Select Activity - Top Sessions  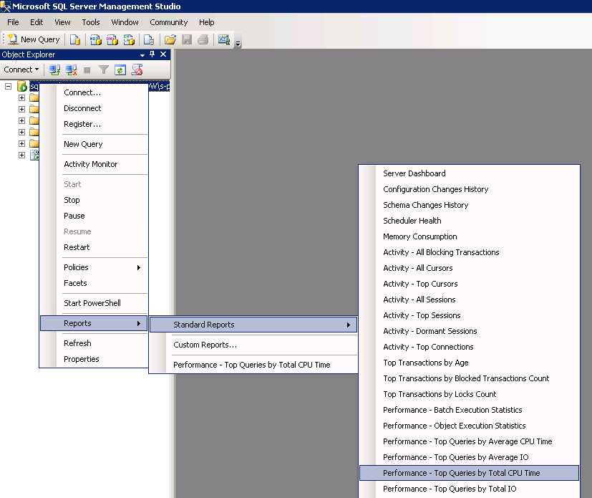click(469, 315)
